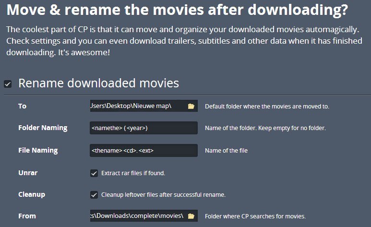Open folder browser for the To path
Image resolution: width=371 pixels, height=227 pixels.
click(x=191, y=106)
